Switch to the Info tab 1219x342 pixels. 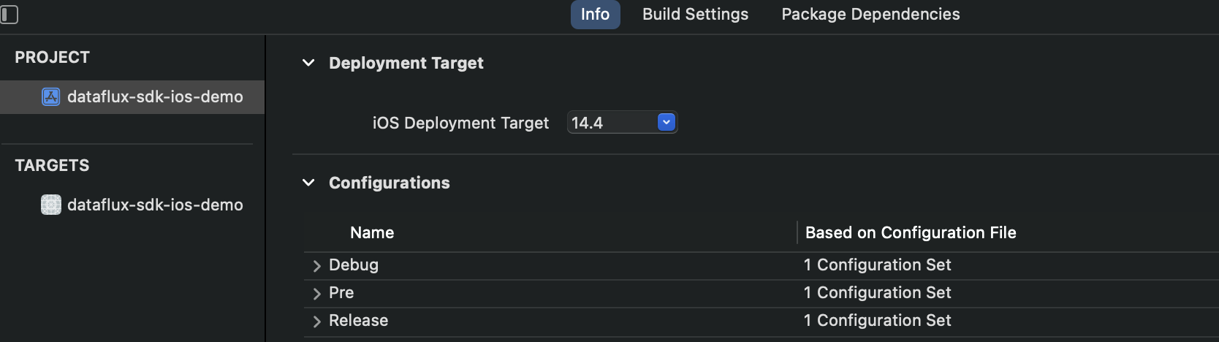coord(595,15)
